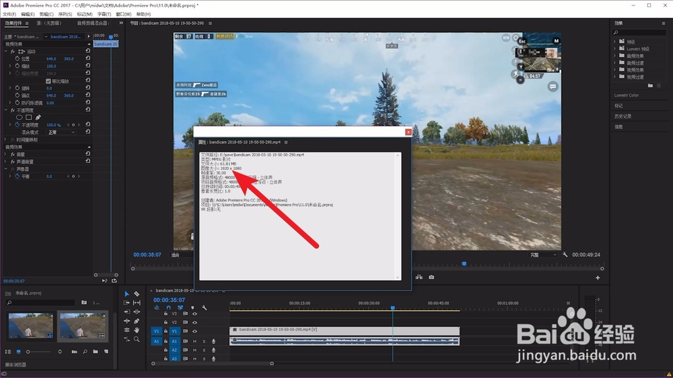Viewport: 673px width, 378px height.
Task: Select the Zoom magnifier tool
Action: 137,340
